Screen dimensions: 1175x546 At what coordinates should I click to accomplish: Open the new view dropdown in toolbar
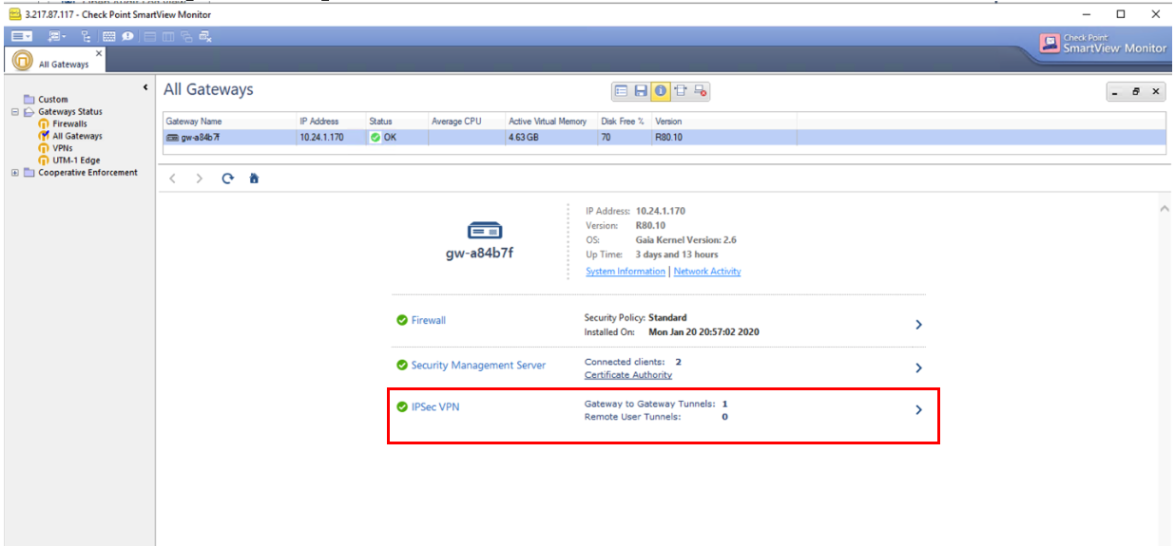[x=56, y=37]
